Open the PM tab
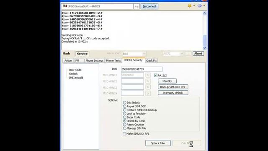 tap(79, 60)
